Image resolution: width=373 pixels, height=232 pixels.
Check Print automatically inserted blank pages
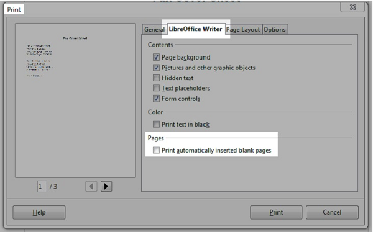[x=156, y=150]
